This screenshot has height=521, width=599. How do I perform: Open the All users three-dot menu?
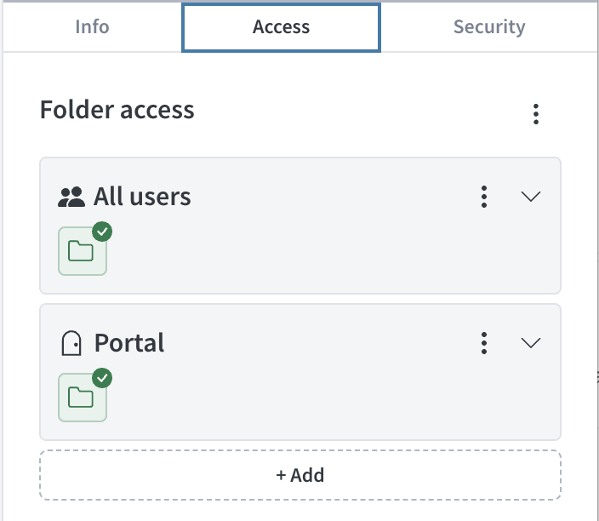[483, 197]
